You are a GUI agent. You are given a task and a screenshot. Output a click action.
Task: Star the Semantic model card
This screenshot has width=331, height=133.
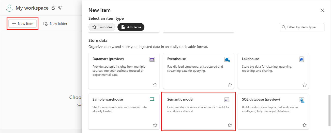230,125
